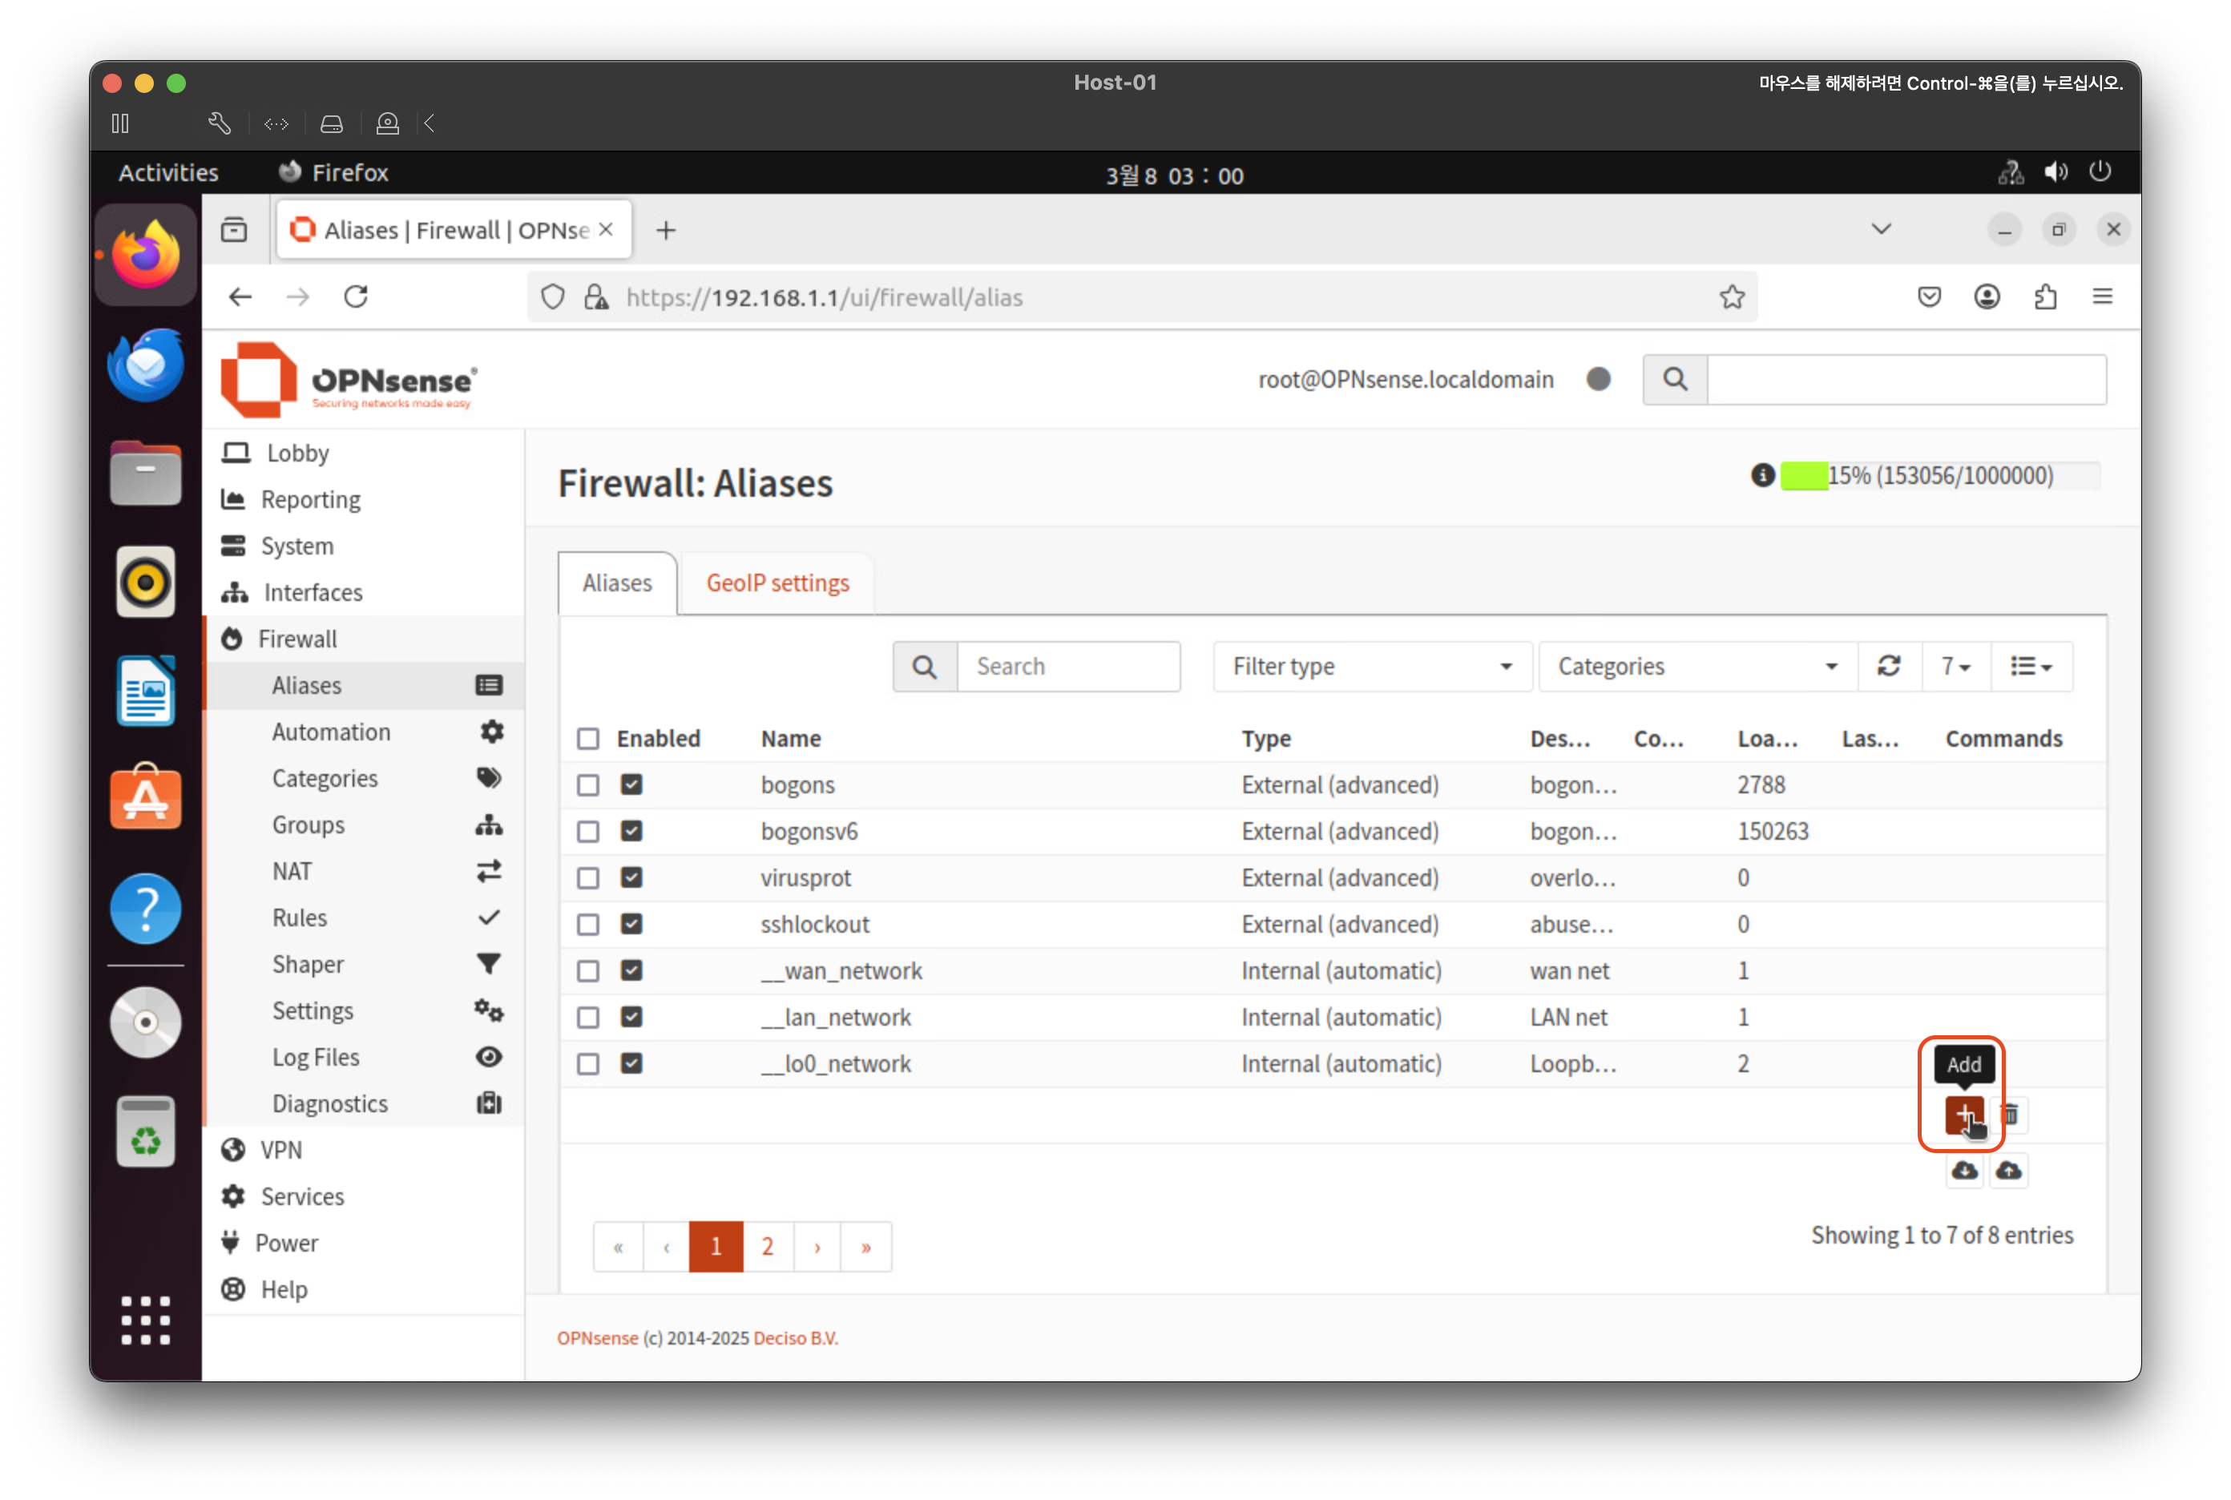Disable the bogons alias enabled checkbox
This screenshot has width=2231, height=1500.
631,784
